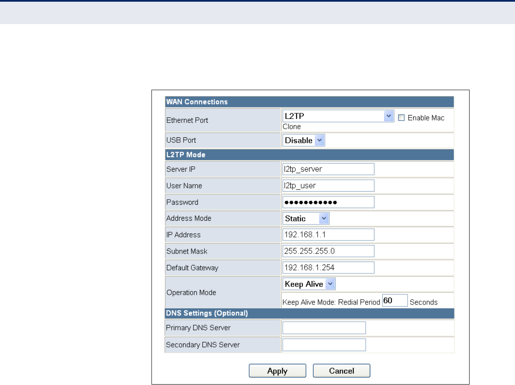
Task: Click the Default Gateway input field
Action: click(x=328, y=267)
